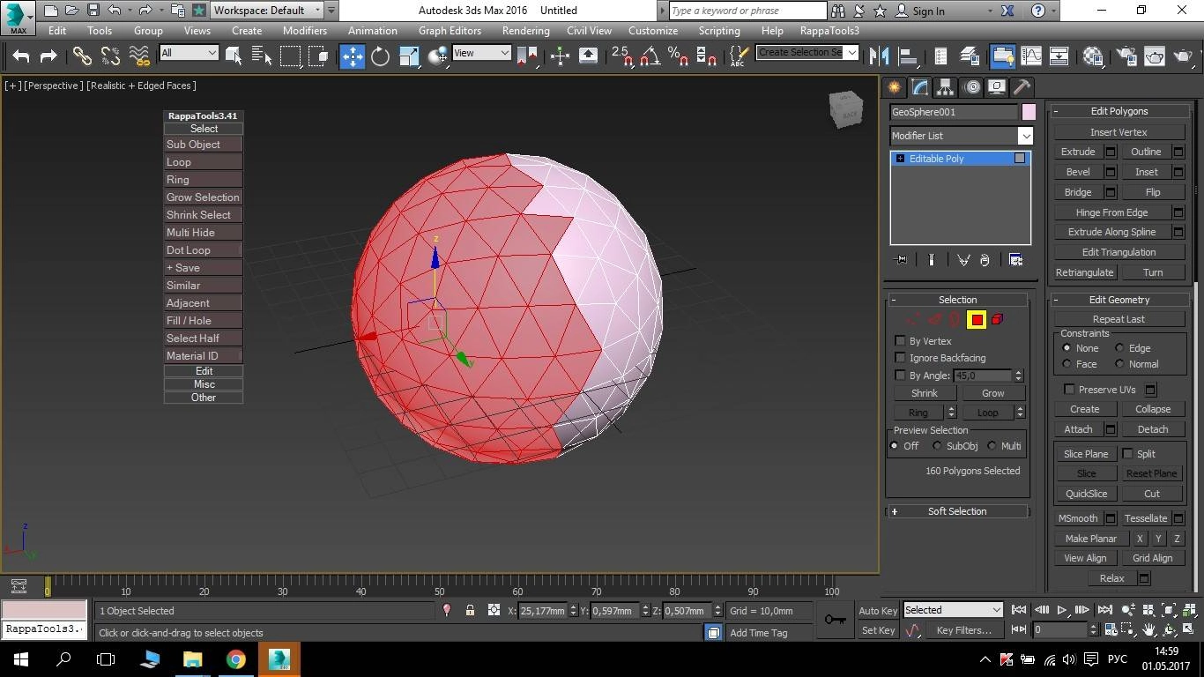Toggle Angle Snap in main toolbar
Image resolution: width=1204 pixels, height=677 pixels.
(650, 56)
